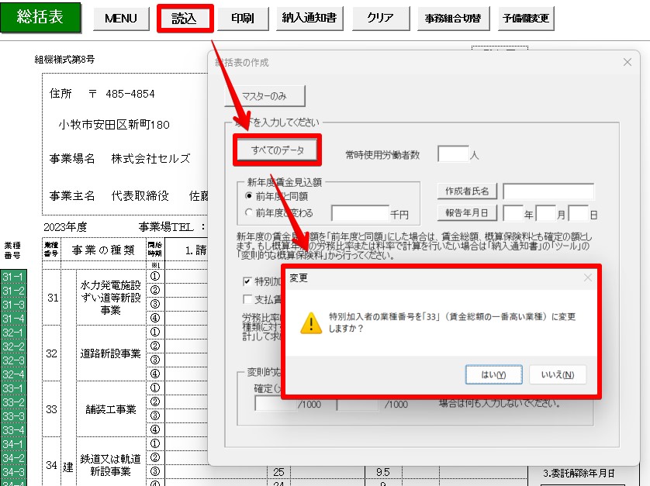Viewport: 650px width, 486px height.
Task: Click the green 総括表 title button
Action: tap(40, 17)
